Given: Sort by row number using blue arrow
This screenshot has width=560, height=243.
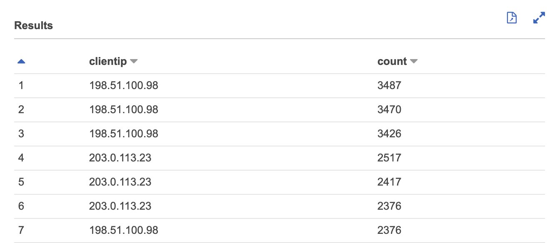Looking at the screenshot, I should click(21, 62).
